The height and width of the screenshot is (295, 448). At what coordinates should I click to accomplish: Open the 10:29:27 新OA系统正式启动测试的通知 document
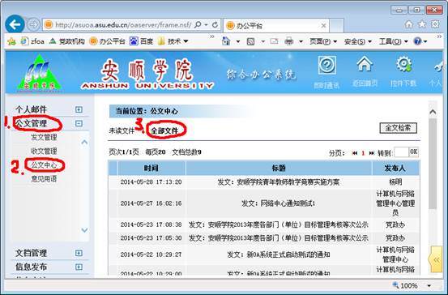click(x=279, y=254)
